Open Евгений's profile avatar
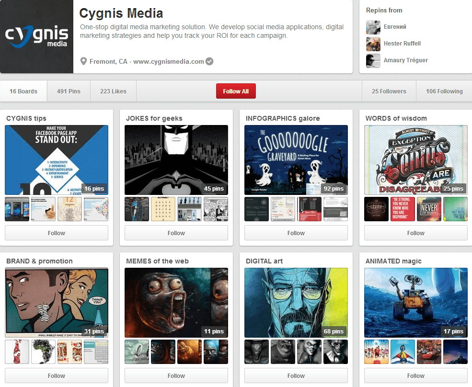 [373, 27]
